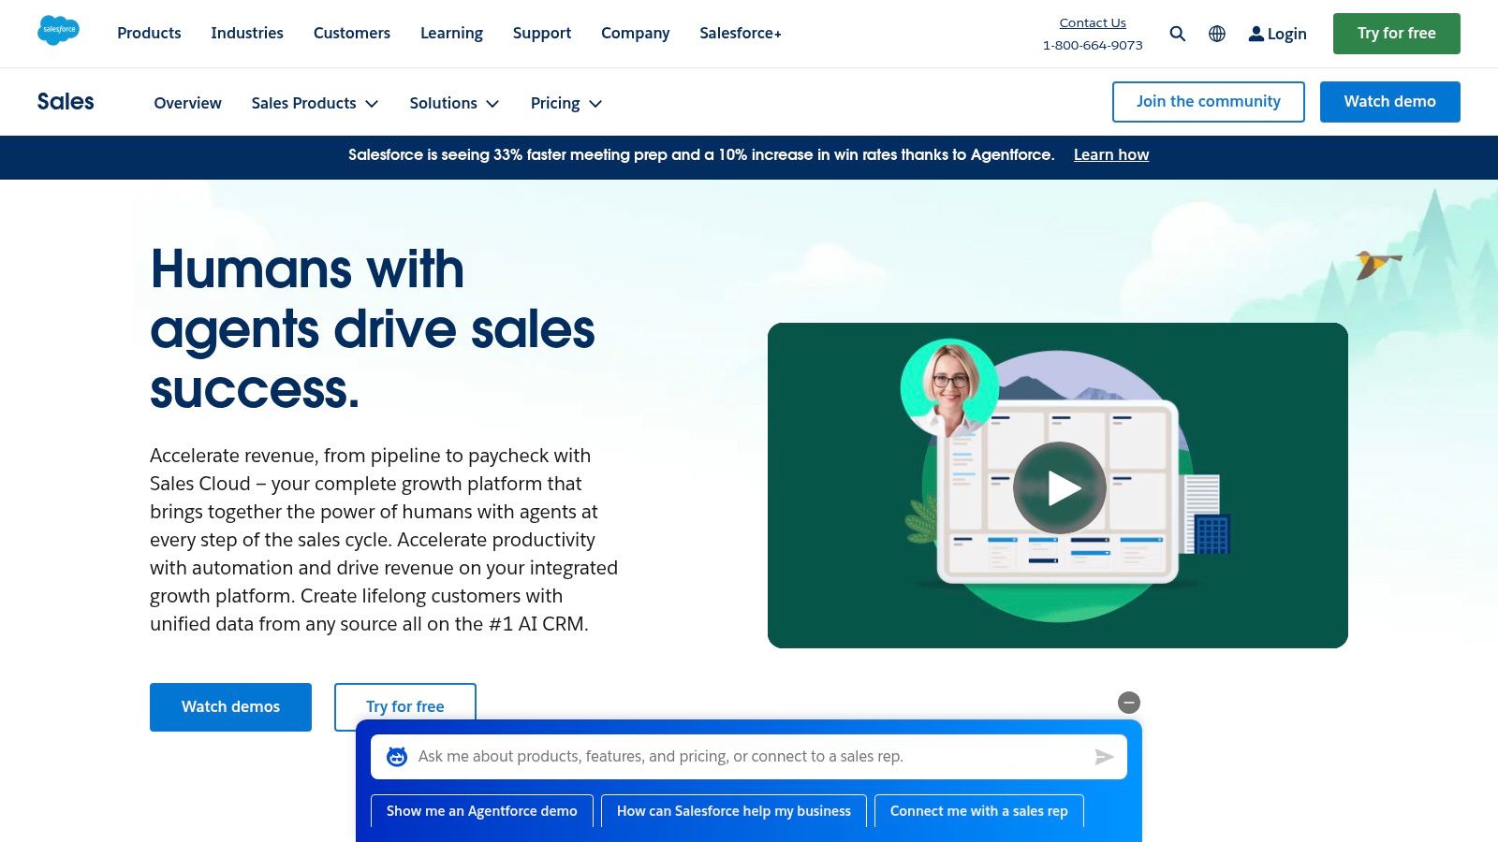Minimize the Agentforce chat panel
This screenshot has height=842, width=1498.
pos(1129,703)
